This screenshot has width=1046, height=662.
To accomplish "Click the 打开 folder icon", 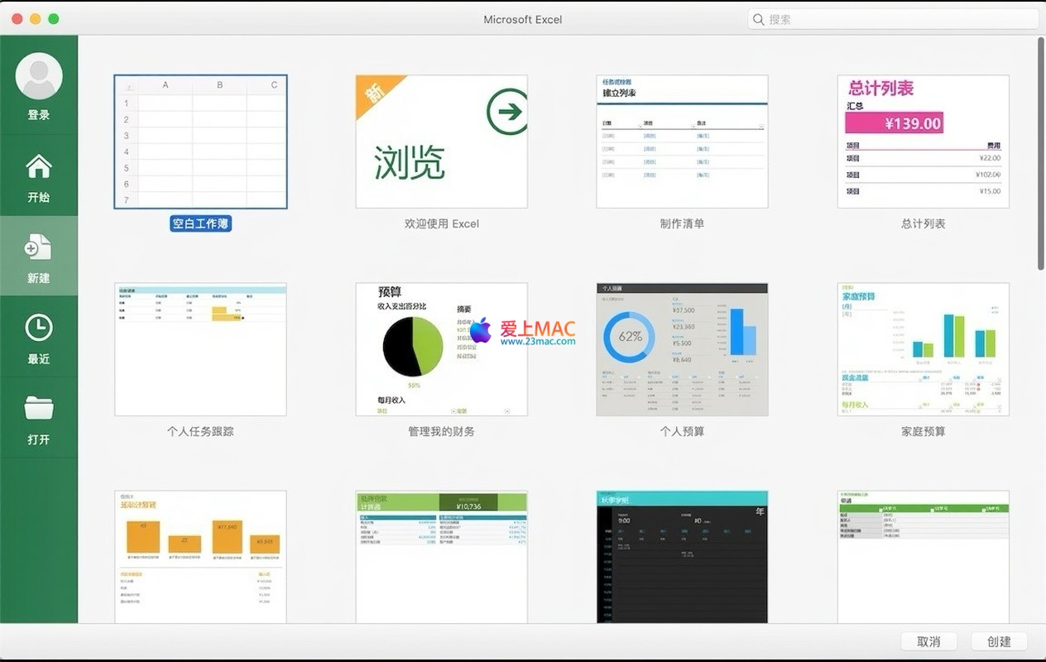I will (x=39, y=408).
